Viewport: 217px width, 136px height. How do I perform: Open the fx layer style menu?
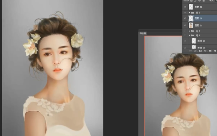point(195,51)
